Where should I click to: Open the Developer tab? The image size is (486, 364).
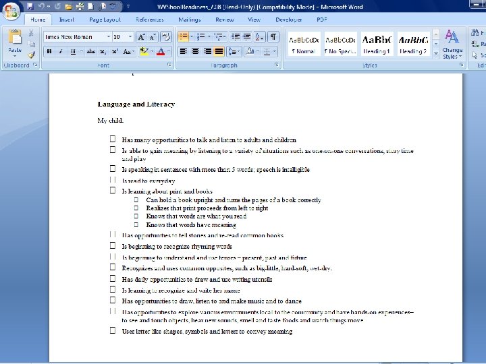click(289, 20)
